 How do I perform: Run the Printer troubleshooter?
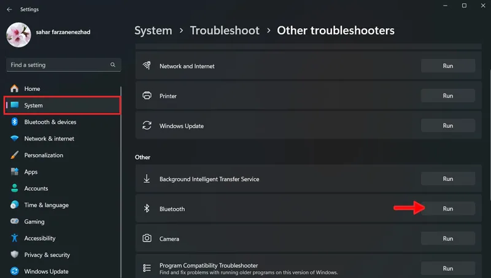click(448, 96)
